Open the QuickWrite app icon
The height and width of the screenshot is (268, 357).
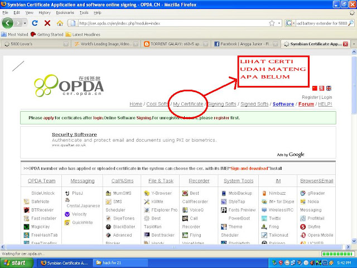pos(67,223)
